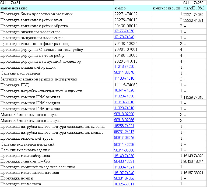Select cell 'Прокладка блока дроссельной заслонки'
Viewport: 207px width, 187px height.
(x=57, y=14)
